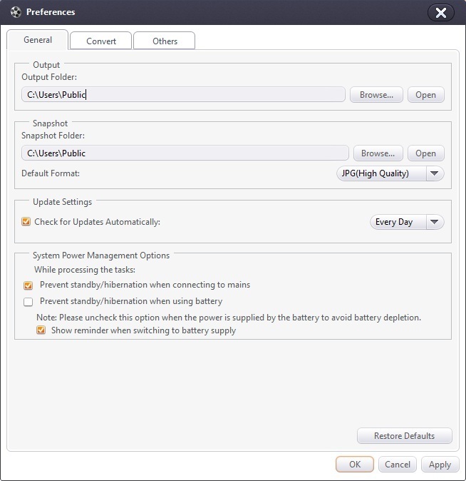466x481 pixels.
Task: Confirm settings with the OK button
Action: [x=355, y=465]
